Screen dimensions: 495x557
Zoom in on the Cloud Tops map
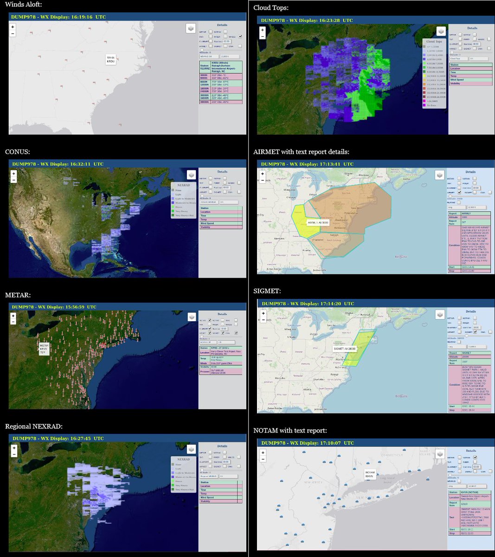[262, 29]
